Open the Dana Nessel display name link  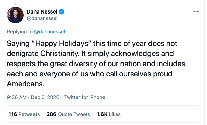tap(42, 11)
